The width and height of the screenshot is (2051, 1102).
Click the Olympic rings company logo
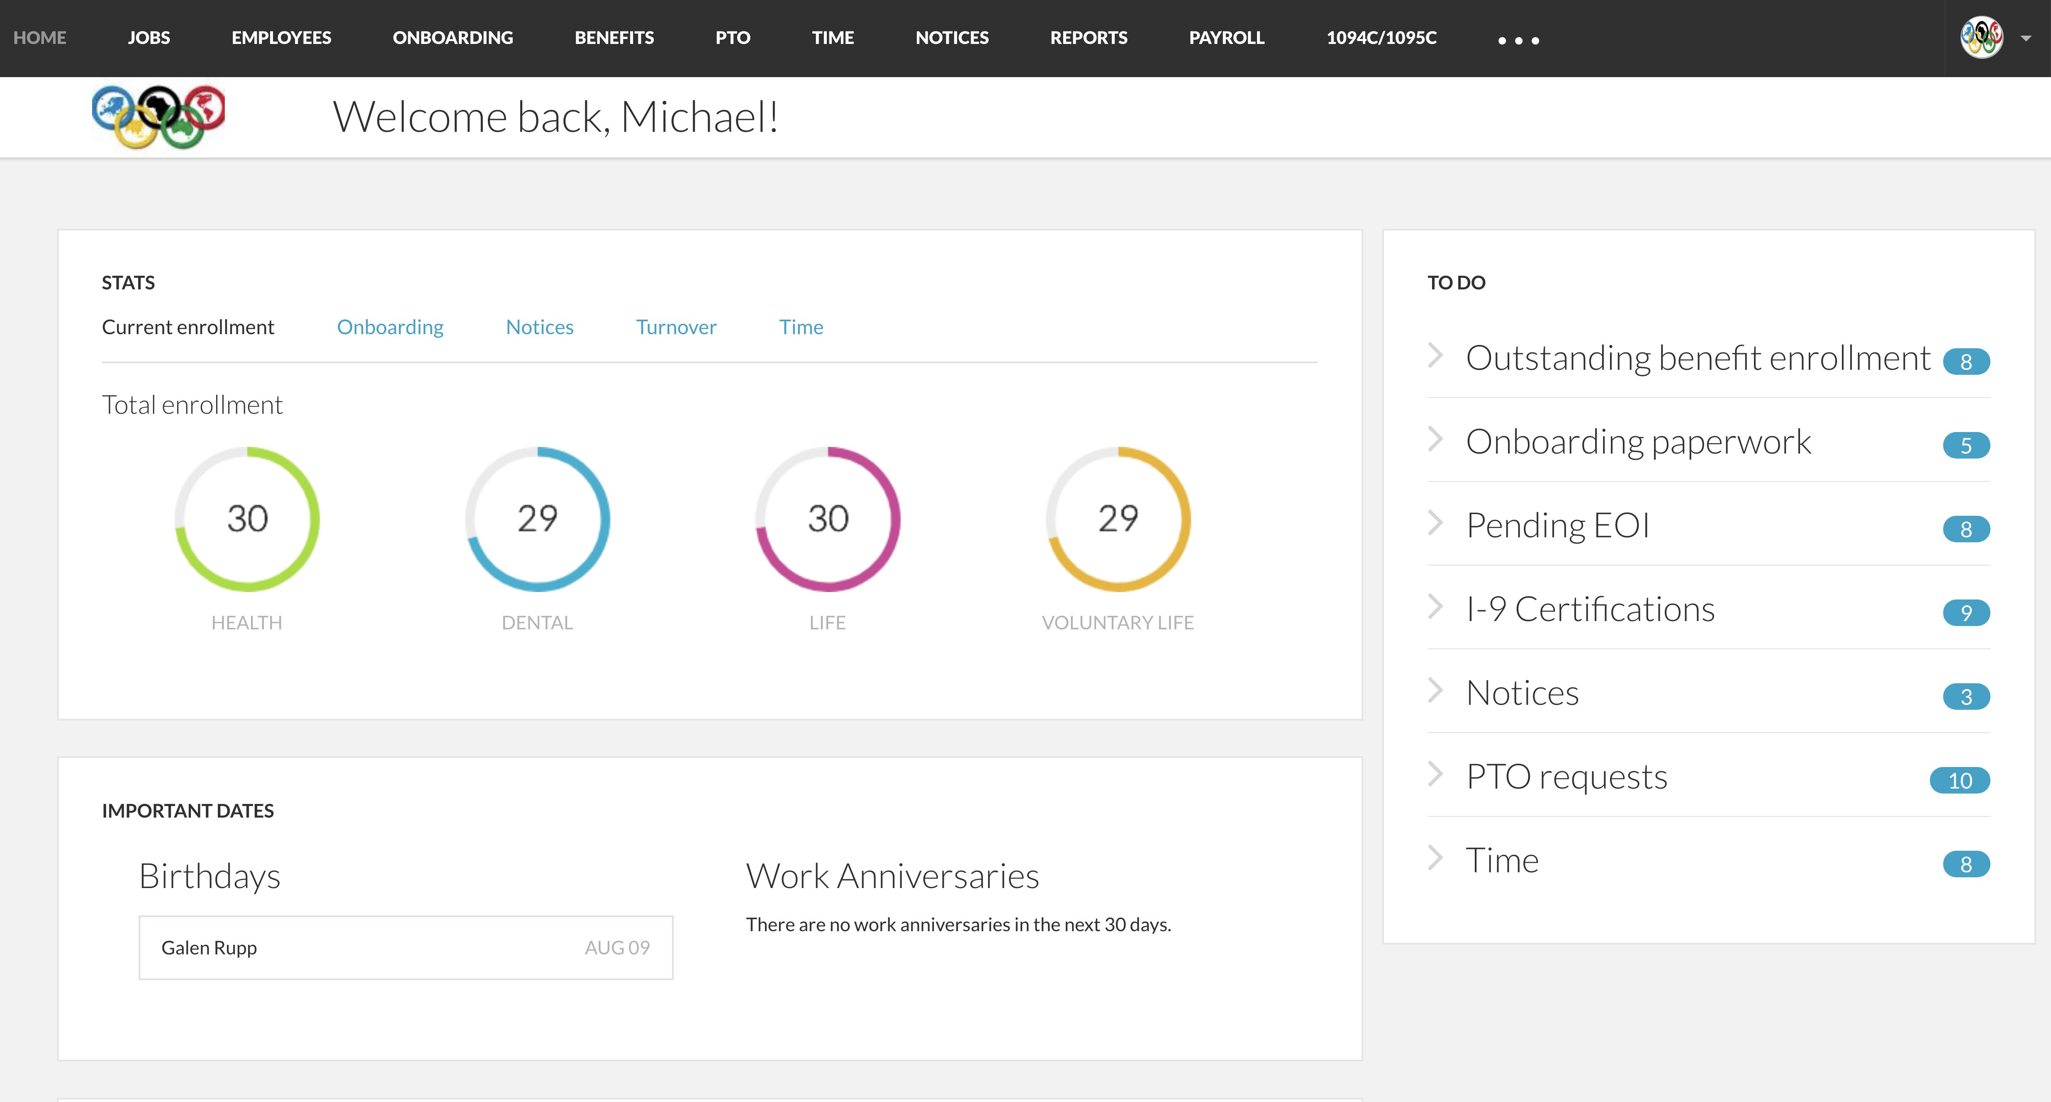tap(158, 117)
